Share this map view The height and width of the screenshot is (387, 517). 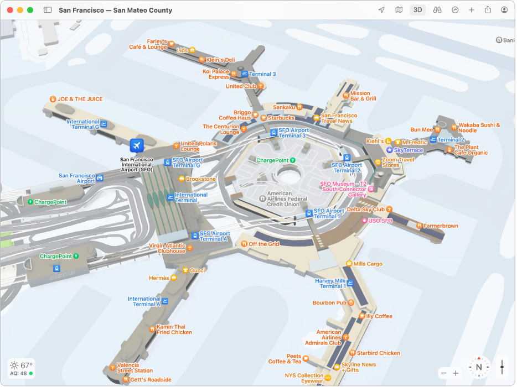point(488,9)
